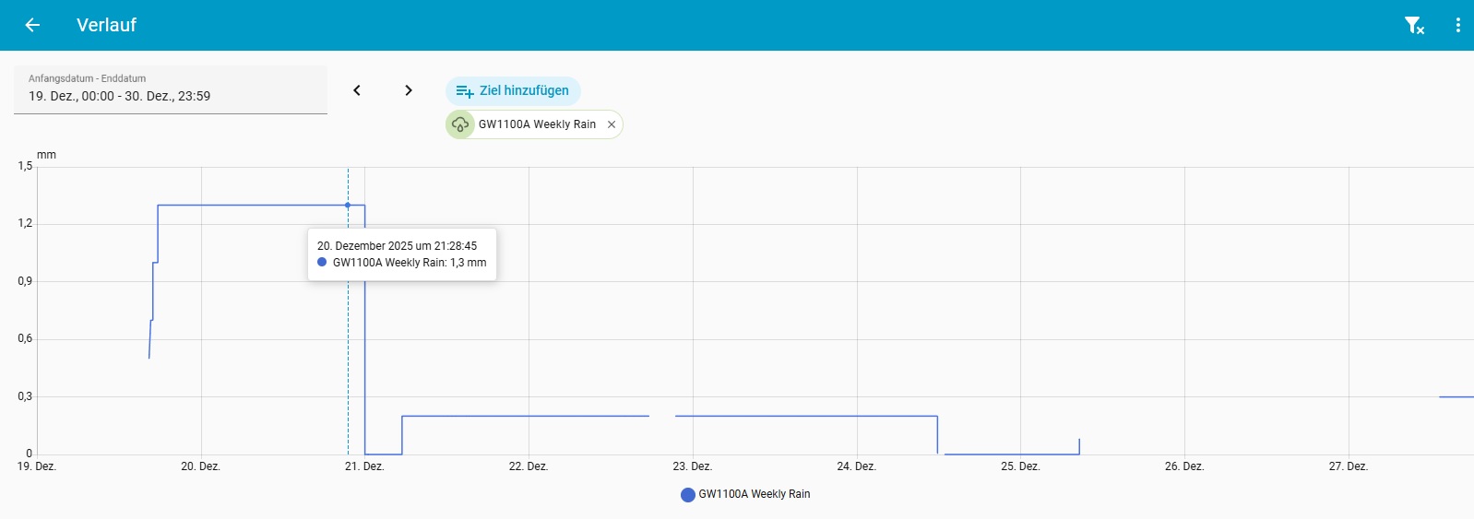
Task: Click the Verlauf page title
Action: [x=106, y=25]
